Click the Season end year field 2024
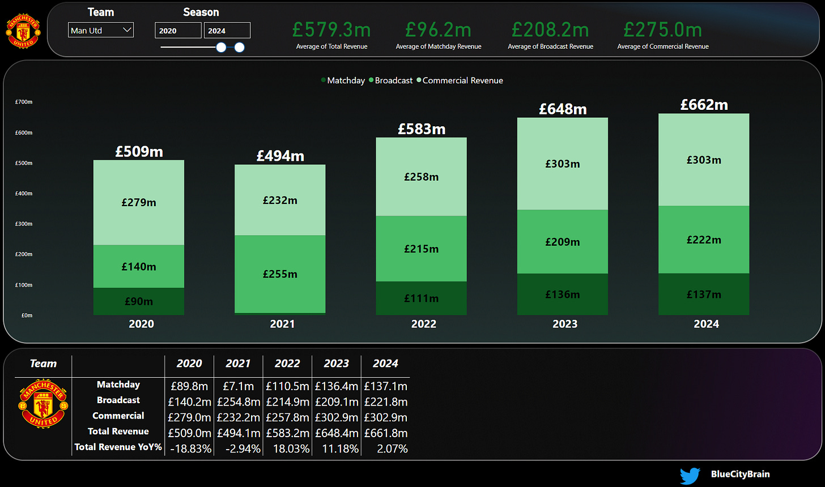Screen dimensions: 825x487 click(227, 31)
